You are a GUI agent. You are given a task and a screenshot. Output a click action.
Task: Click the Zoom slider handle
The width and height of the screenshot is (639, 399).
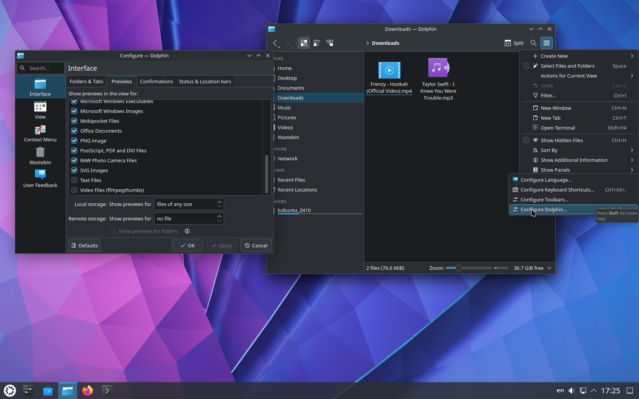(459, 268)
